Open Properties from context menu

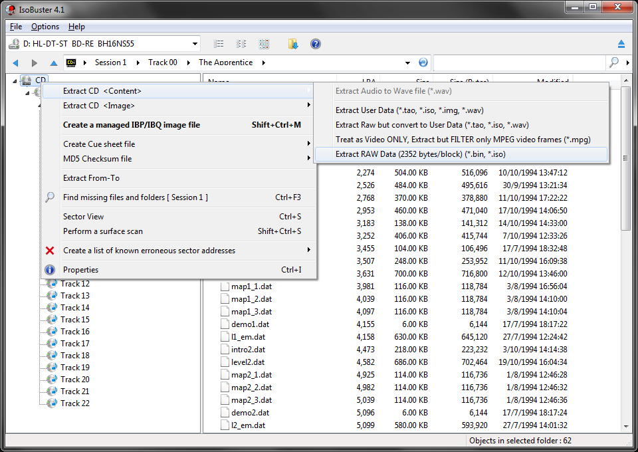(179, 270)
